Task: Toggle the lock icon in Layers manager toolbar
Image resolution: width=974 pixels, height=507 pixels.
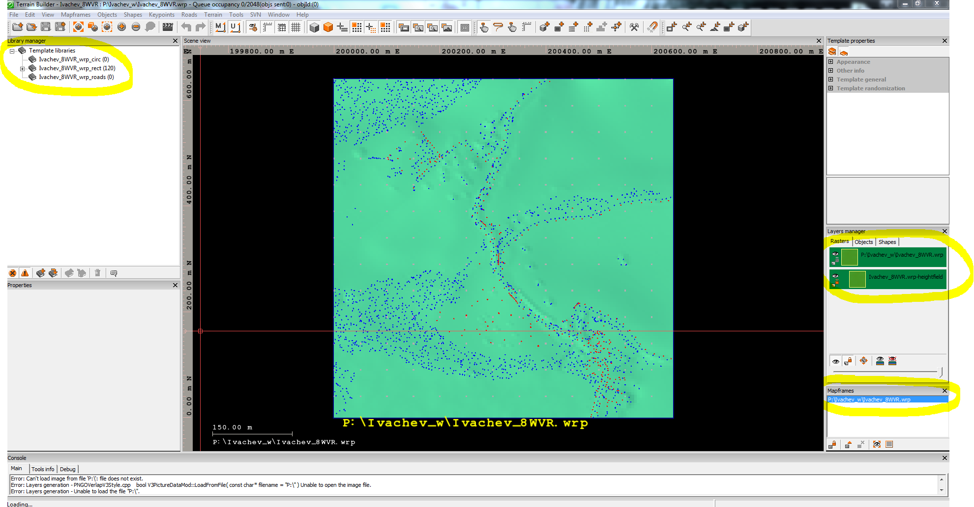Action: [848, 361]
